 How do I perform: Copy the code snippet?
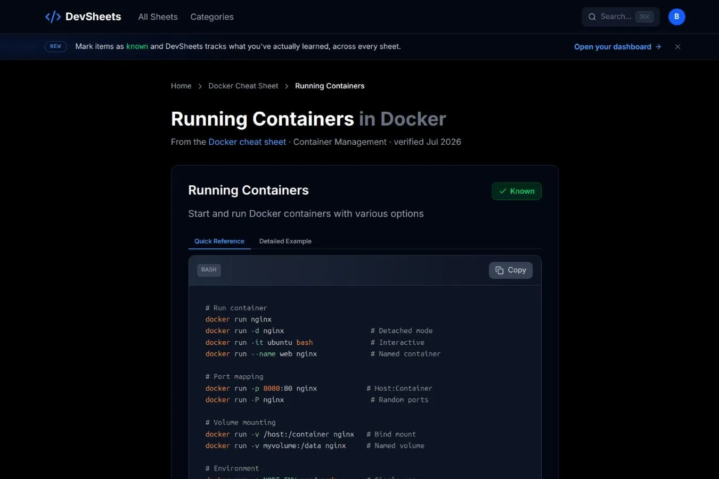point(511,270)
